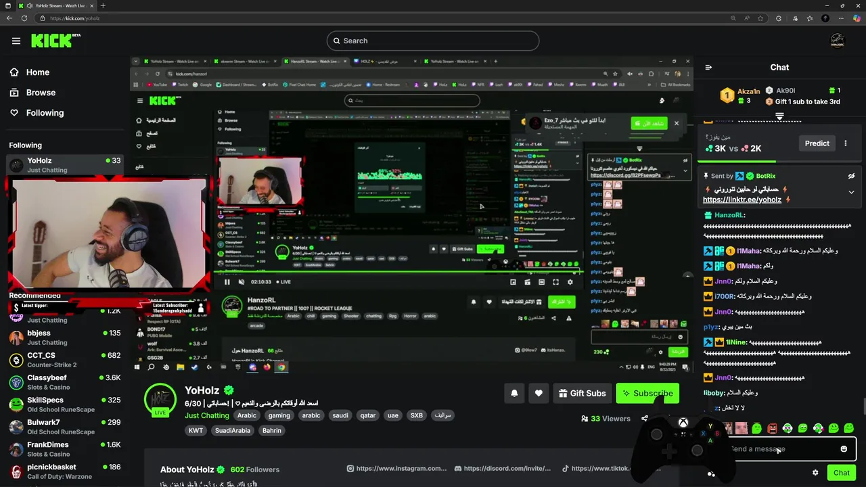Open the Discord invite link
This screenshot has height=487, width=866.
(x=503, y=468)
